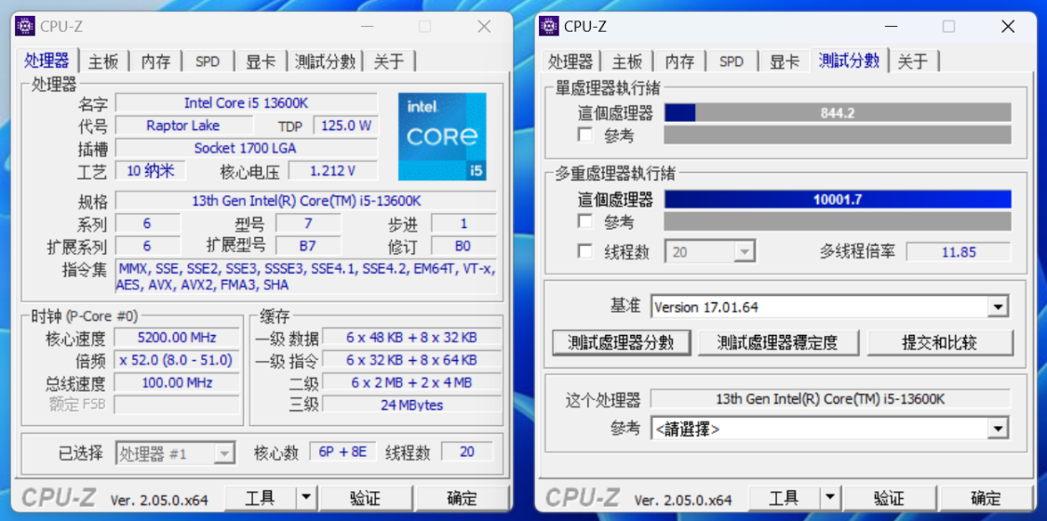Viewport: 1047px width, 521px height.
Task: Click the 倍频 x 52.0 (8.0 - 51.0) value
Action: tap(177, 360)
